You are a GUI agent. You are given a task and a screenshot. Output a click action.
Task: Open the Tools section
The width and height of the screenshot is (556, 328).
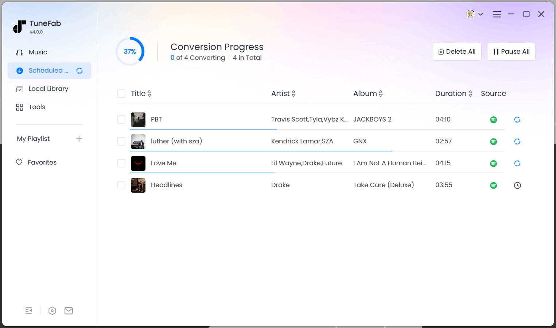tap(36, 107)
